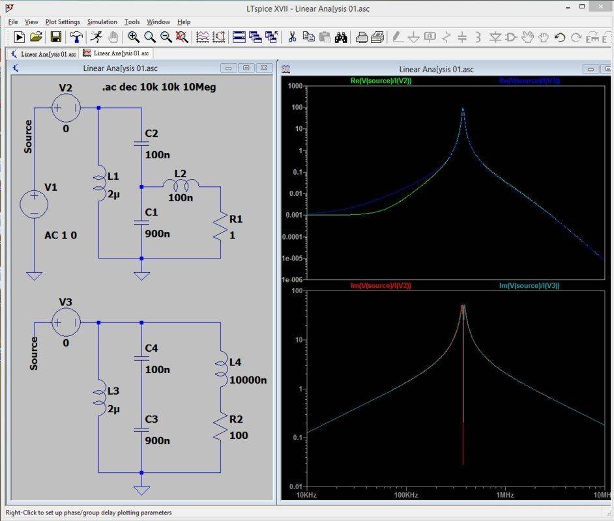Click the zoom full extents magnifier with red X
This screenshot has height=521, width=614.
pos(182,37)
